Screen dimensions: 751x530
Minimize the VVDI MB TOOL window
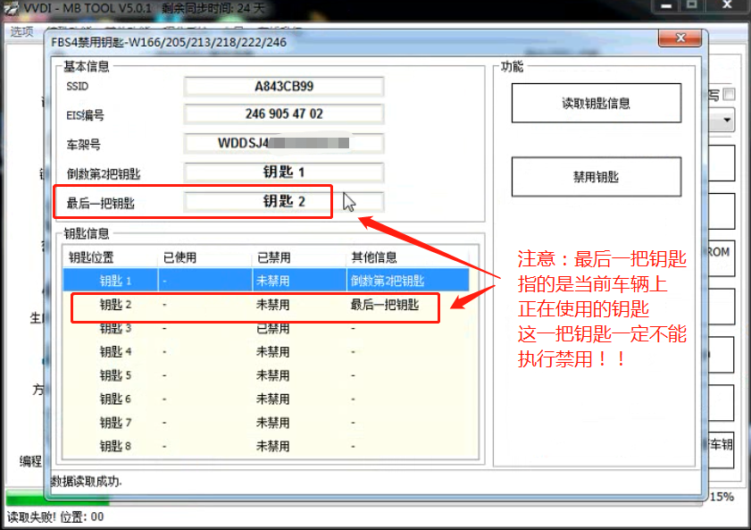point(666,5)
